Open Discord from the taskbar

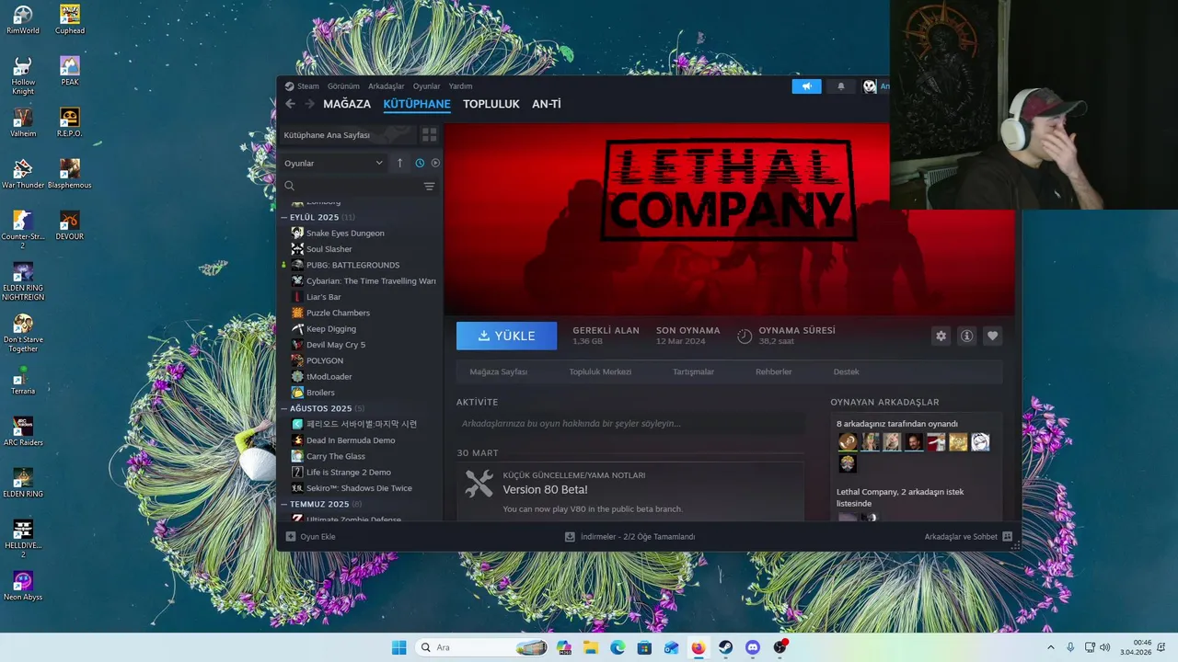(753, 647)
